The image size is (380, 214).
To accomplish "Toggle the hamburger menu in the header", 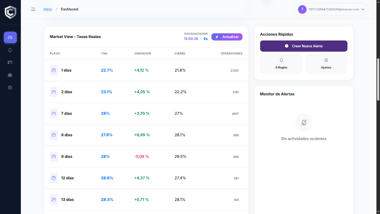I will (x=33, y=9).
